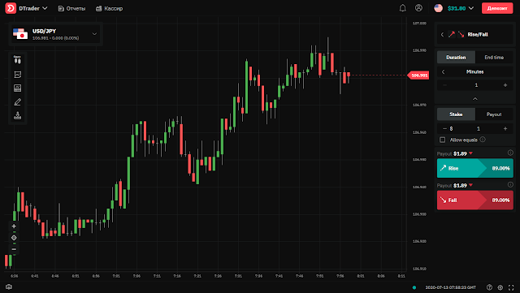Screen dimensions: 520x293
Task: Click the GMT server time display
Action: [451, 287]
